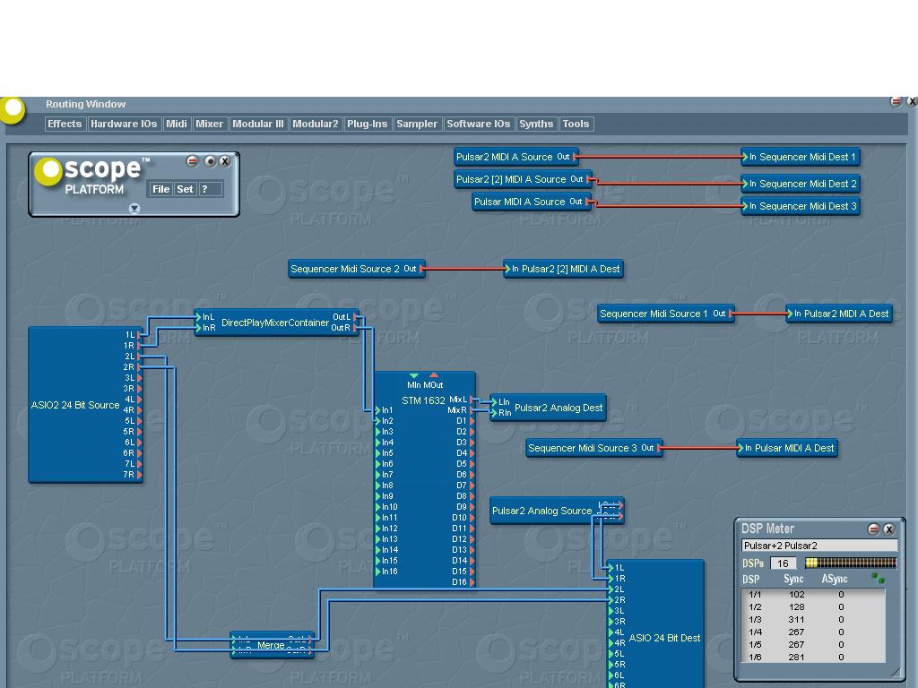Image resolution: width=918 pixels, height=688 pixels.
Task: Click the D1 output port on STM 1632
Action: coord(472,421)
